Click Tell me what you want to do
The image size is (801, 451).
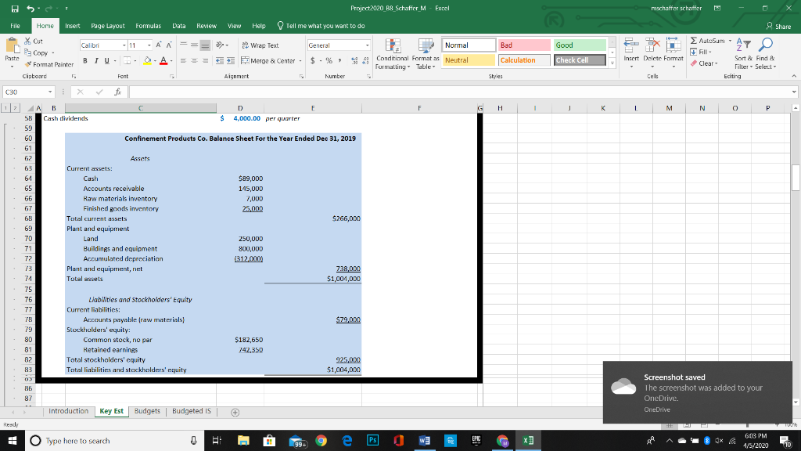tap(321, 26)
